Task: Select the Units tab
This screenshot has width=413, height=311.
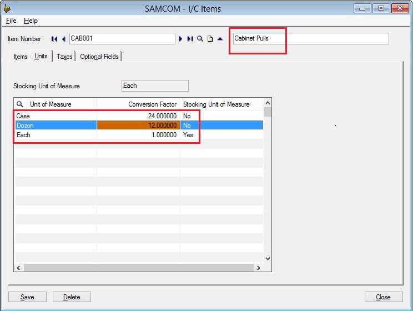Action: coord(41,56)
